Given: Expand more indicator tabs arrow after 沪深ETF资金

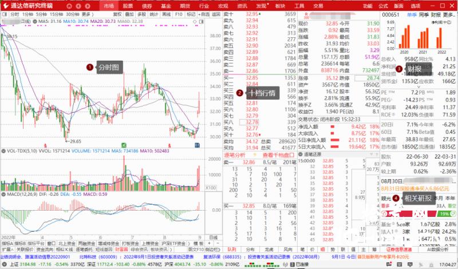Looking at the screenshot, I should [x=189, y=243].
